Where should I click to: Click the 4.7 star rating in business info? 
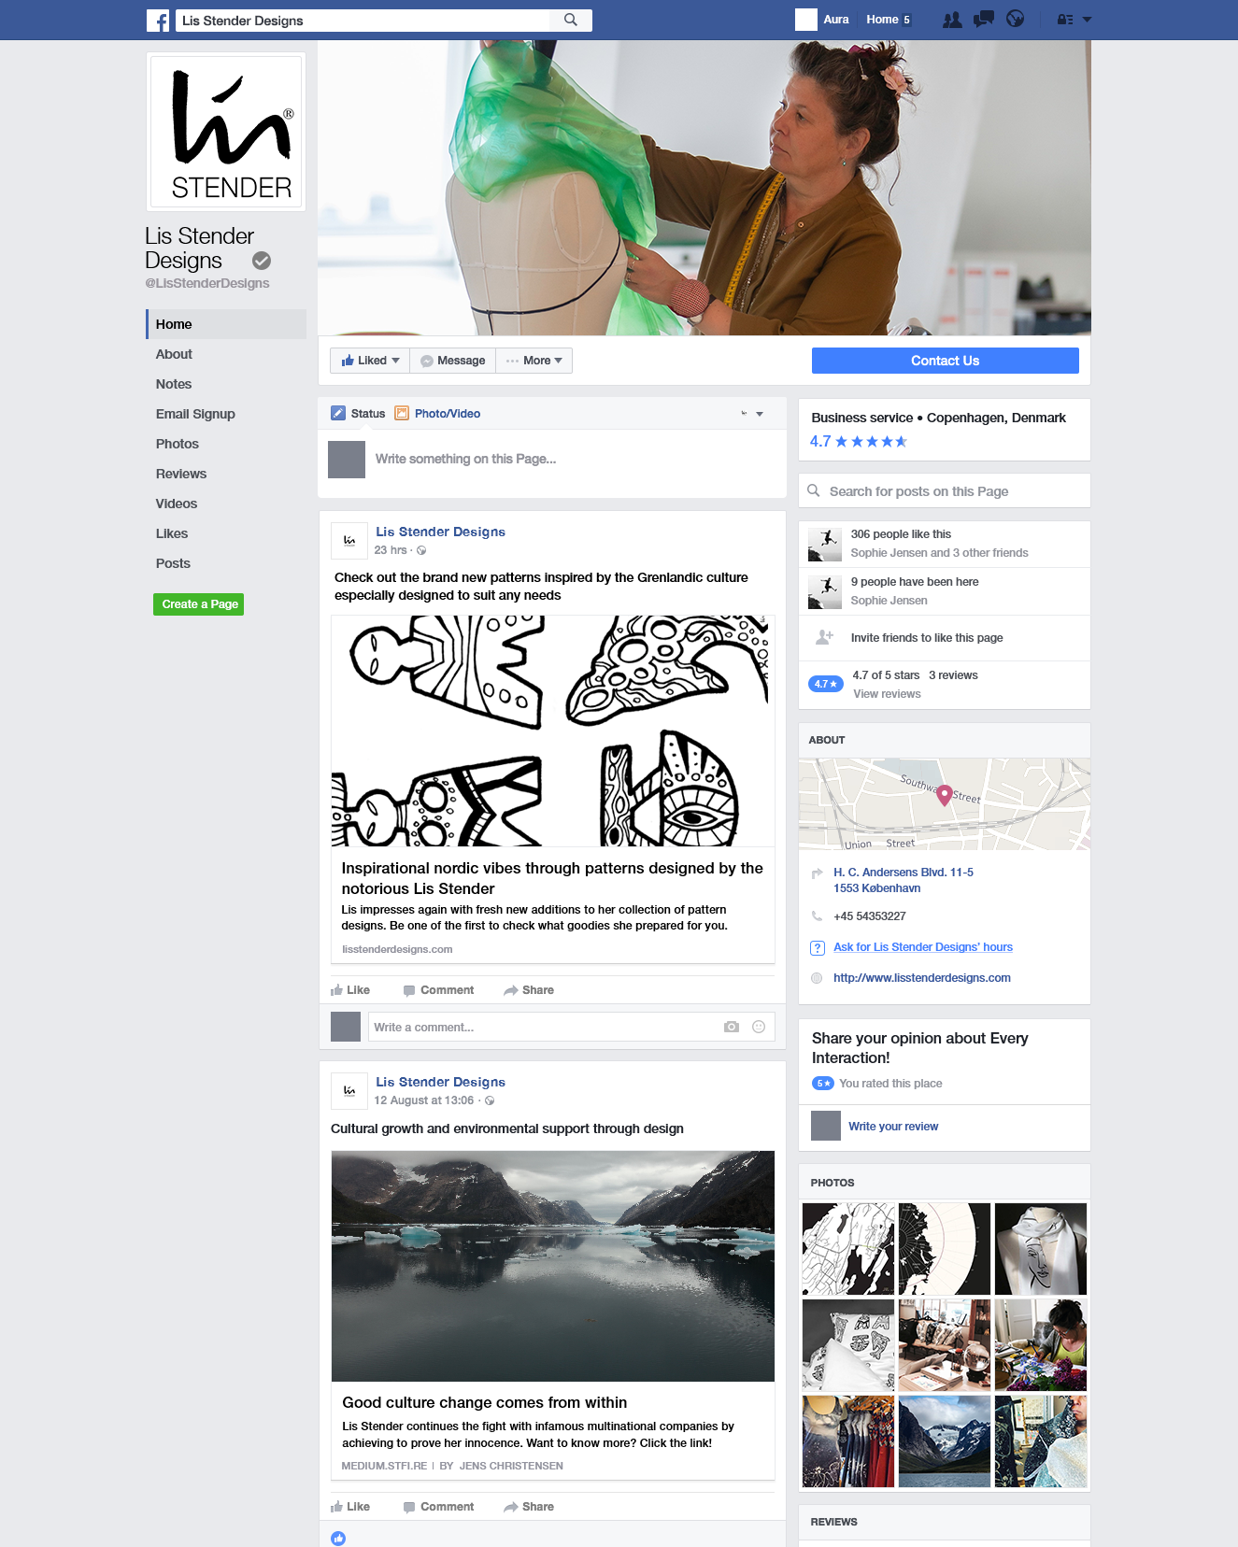[x=859, y=442]
